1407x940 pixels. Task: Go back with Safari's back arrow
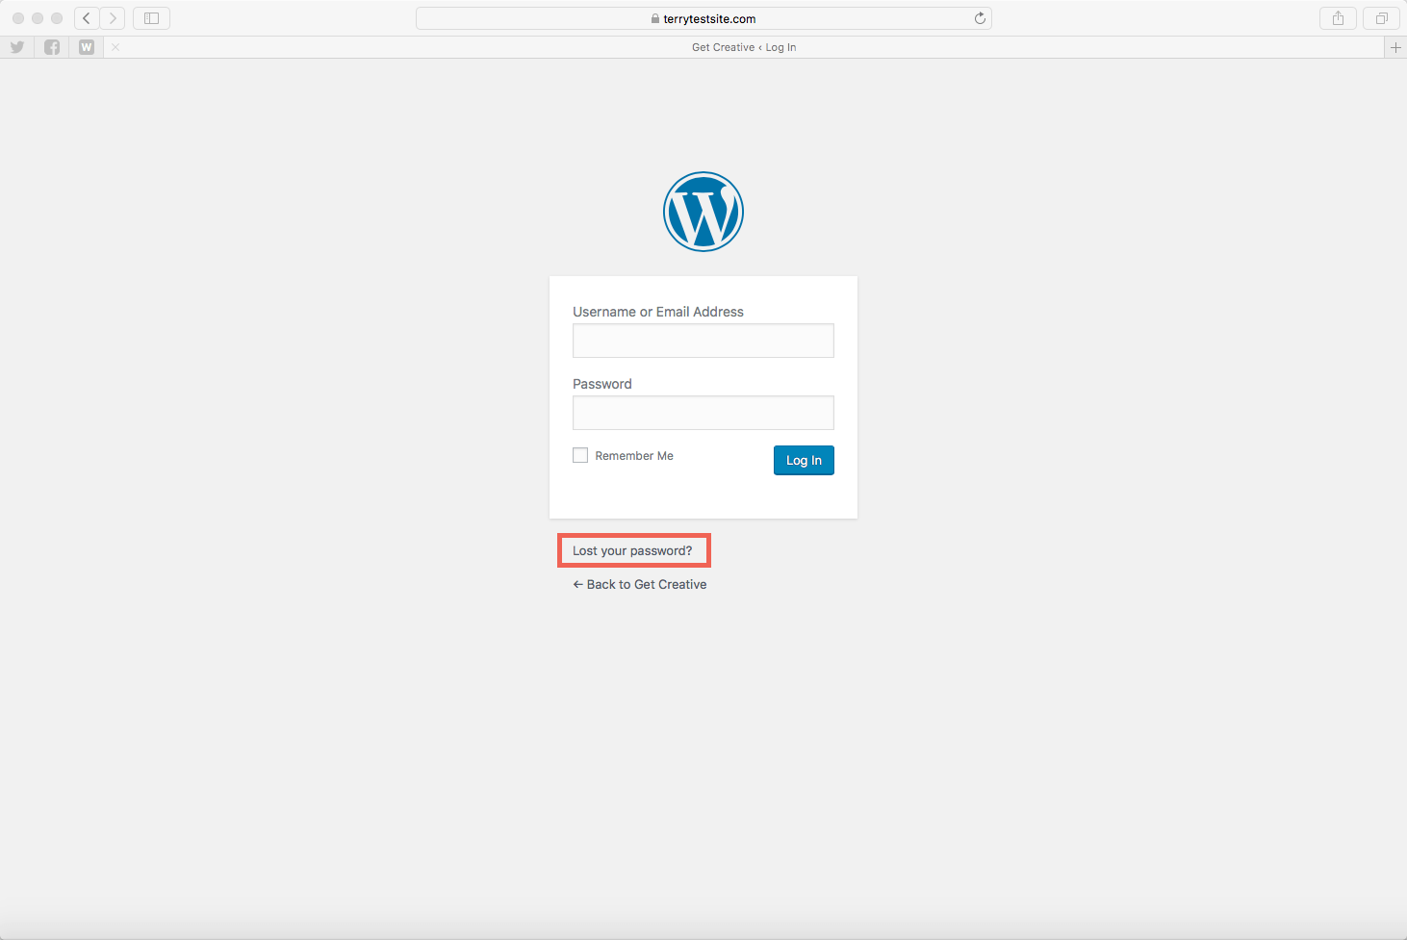point(87,18)
